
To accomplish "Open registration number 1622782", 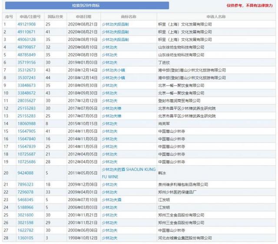I will pos(25,230).
